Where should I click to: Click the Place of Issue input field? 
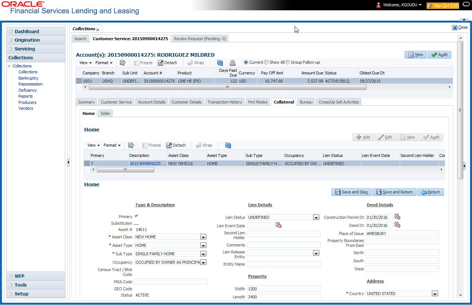(402, 234)
